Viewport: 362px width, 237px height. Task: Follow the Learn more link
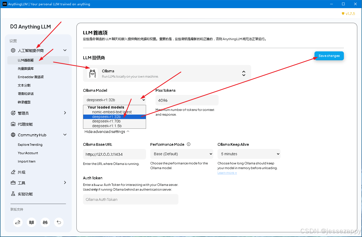pyautogui.click(x=227, y=173)
